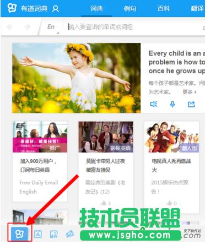Switch to the 词典 tab
Image resolution: width=205 pixels, height=244 pixels.
coord(96,8)
